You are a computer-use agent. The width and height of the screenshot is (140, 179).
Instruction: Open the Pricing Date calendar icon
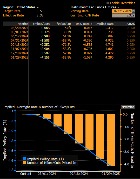[134, 11]
